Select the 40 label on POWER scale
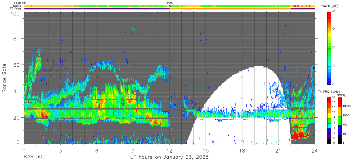 (334, 11)
